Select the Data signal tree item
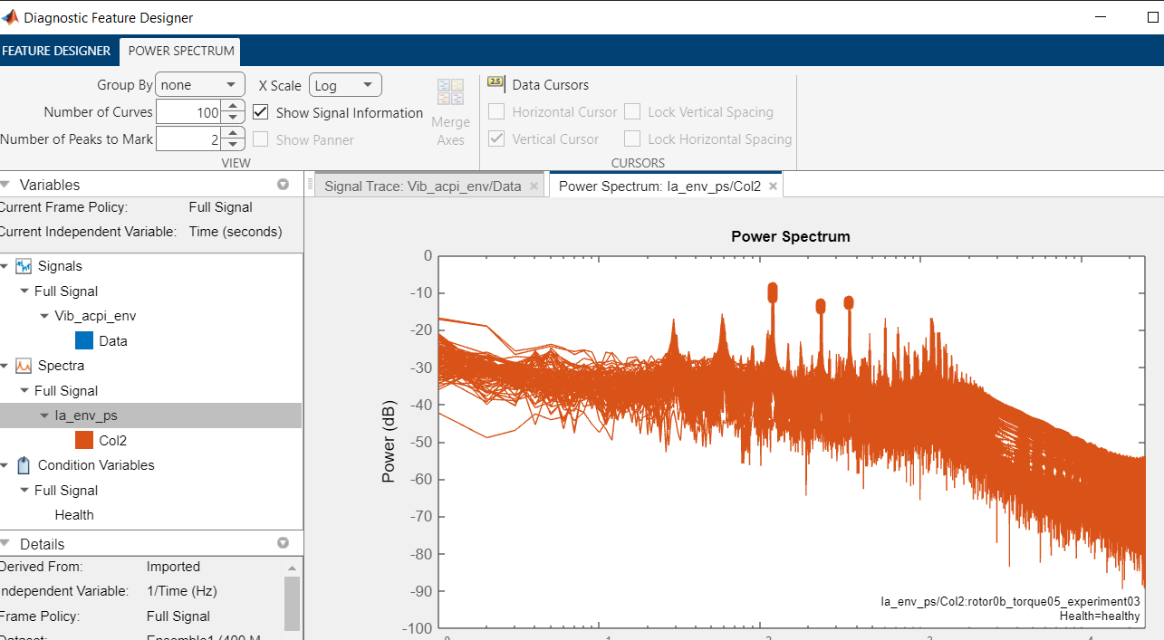The height and width of the screenshot is (640, 1164). [113, 341]
